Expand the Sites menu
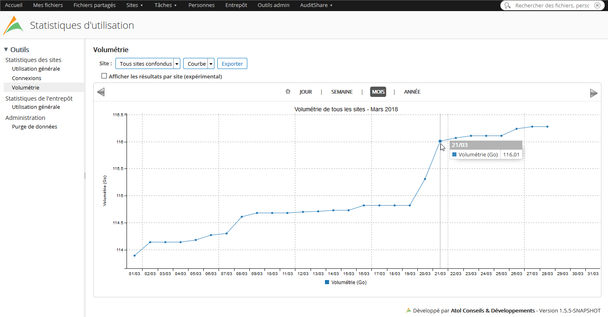The width and height of the screenshot is (608, 317). point(135,5)
